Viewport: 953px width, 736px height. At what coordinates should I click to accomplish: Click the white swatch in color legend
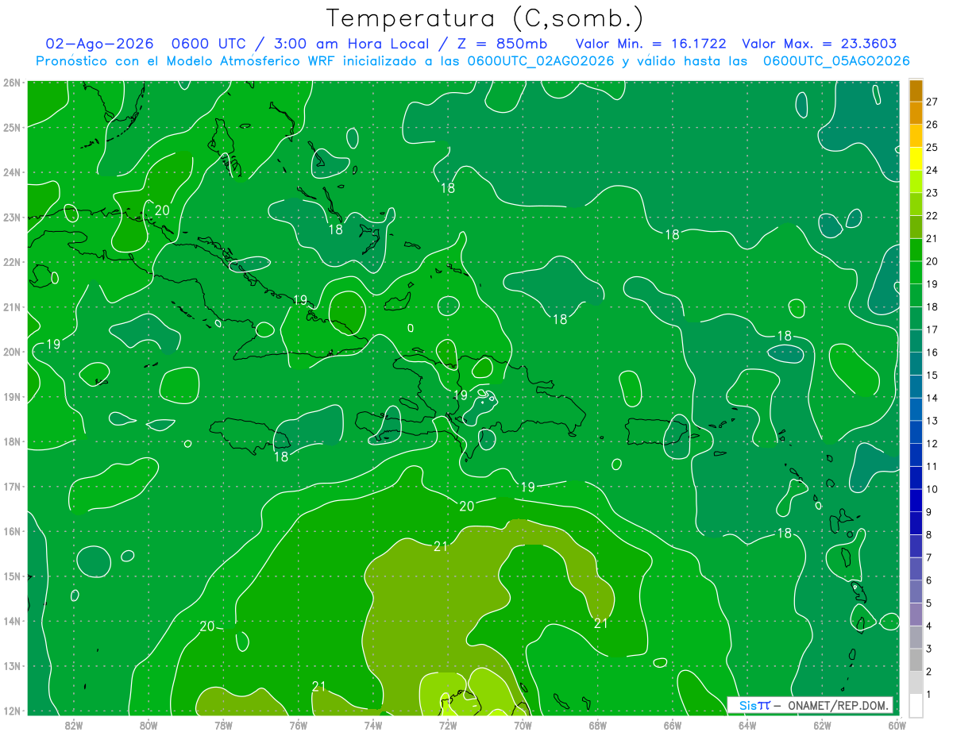(x=916, y=704)
